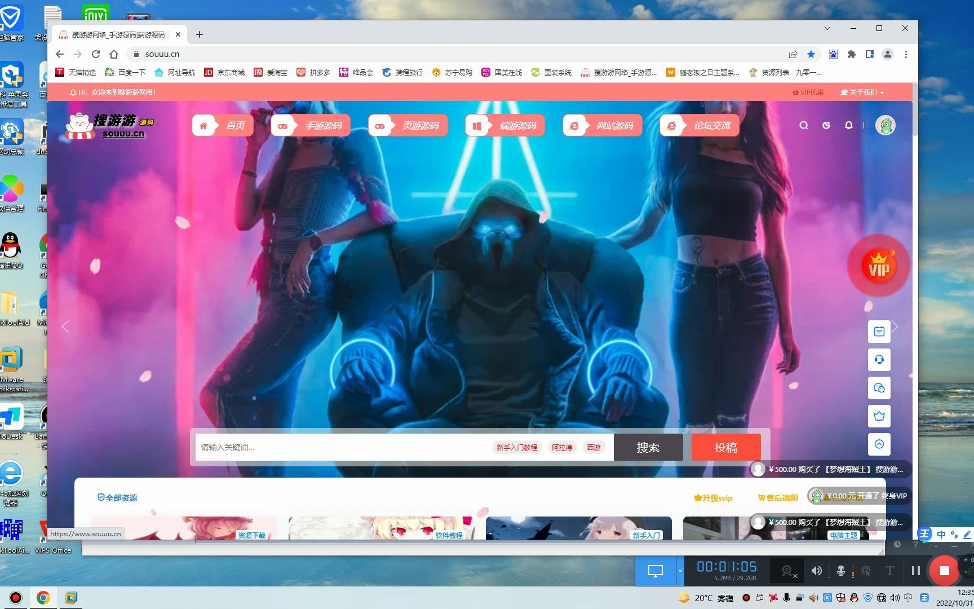Open the 资源下载 thumbnail card
The width and height of the screenshot is (974, 609).
[184, 528]
